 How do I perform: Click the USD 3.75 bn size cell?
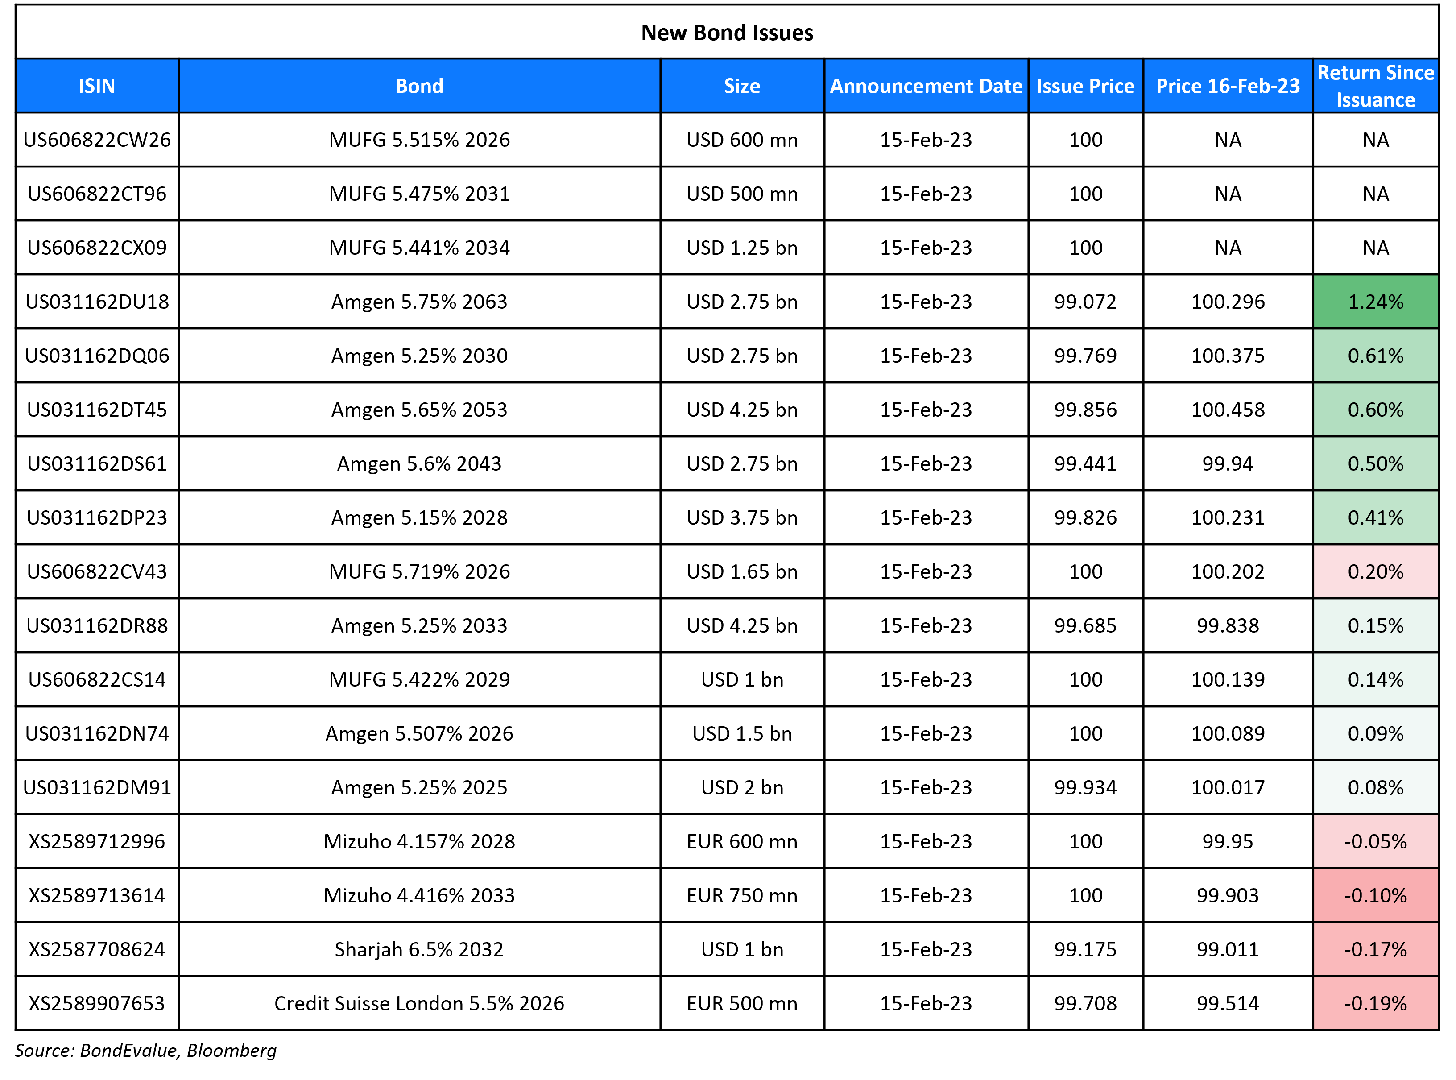point(742,517)
